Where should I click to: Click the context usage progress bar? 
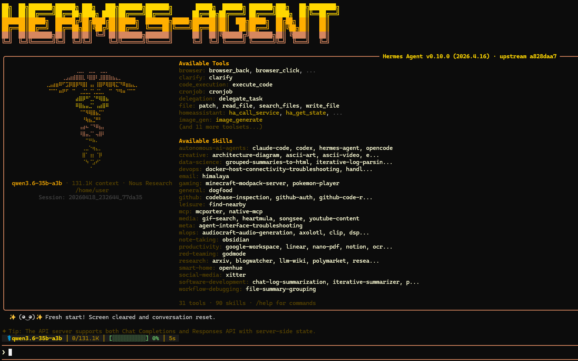(x=129, y=338)
